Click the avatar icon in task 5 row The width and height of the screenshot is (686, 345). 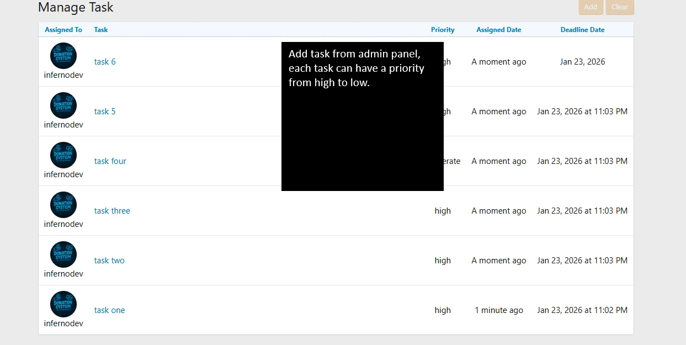63,105
